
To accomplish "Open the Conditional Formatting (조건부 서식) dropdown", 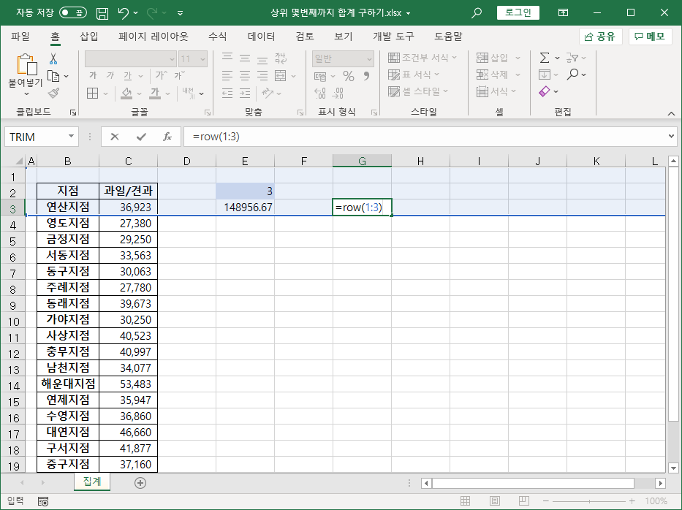I will pyautogui.click(x=423, y=58).
